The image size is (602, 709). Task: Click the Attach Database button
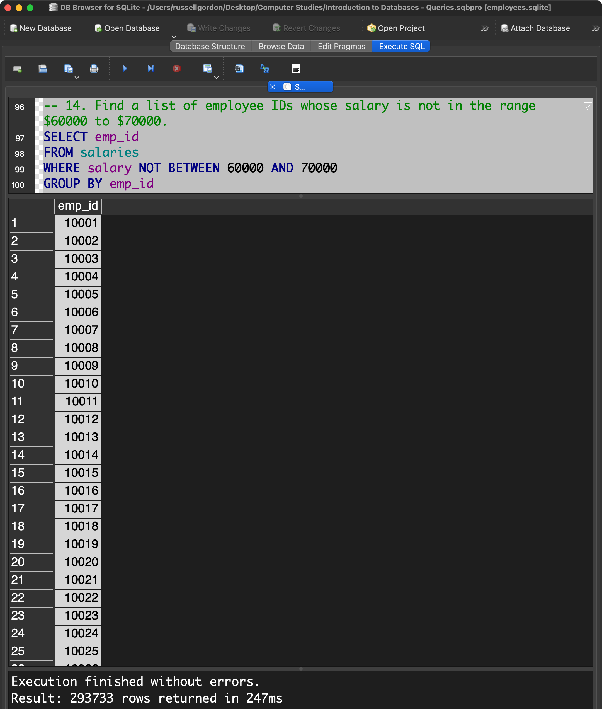535,28
